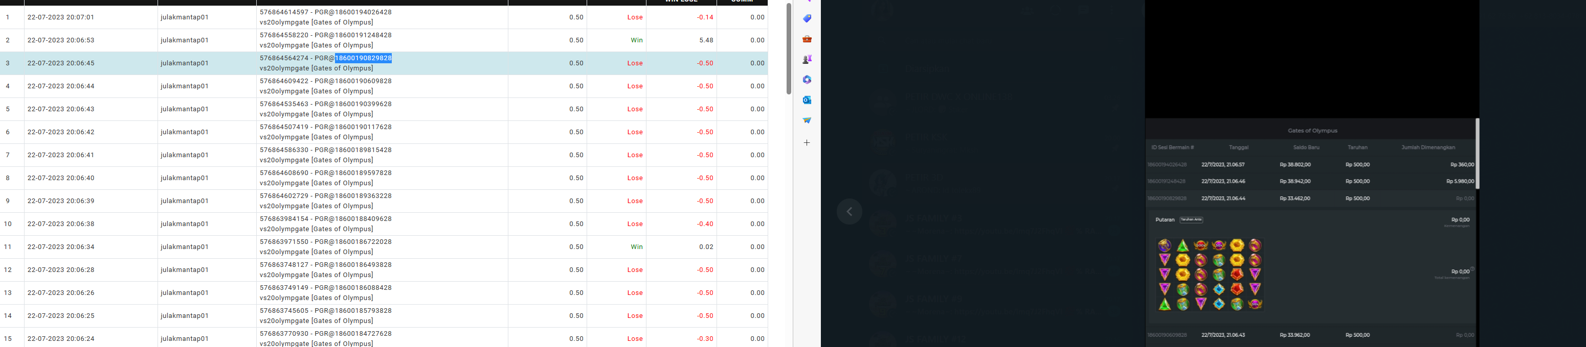
Task: Click the 5.48 win/lose amount
Action: [x=706, y=40]
